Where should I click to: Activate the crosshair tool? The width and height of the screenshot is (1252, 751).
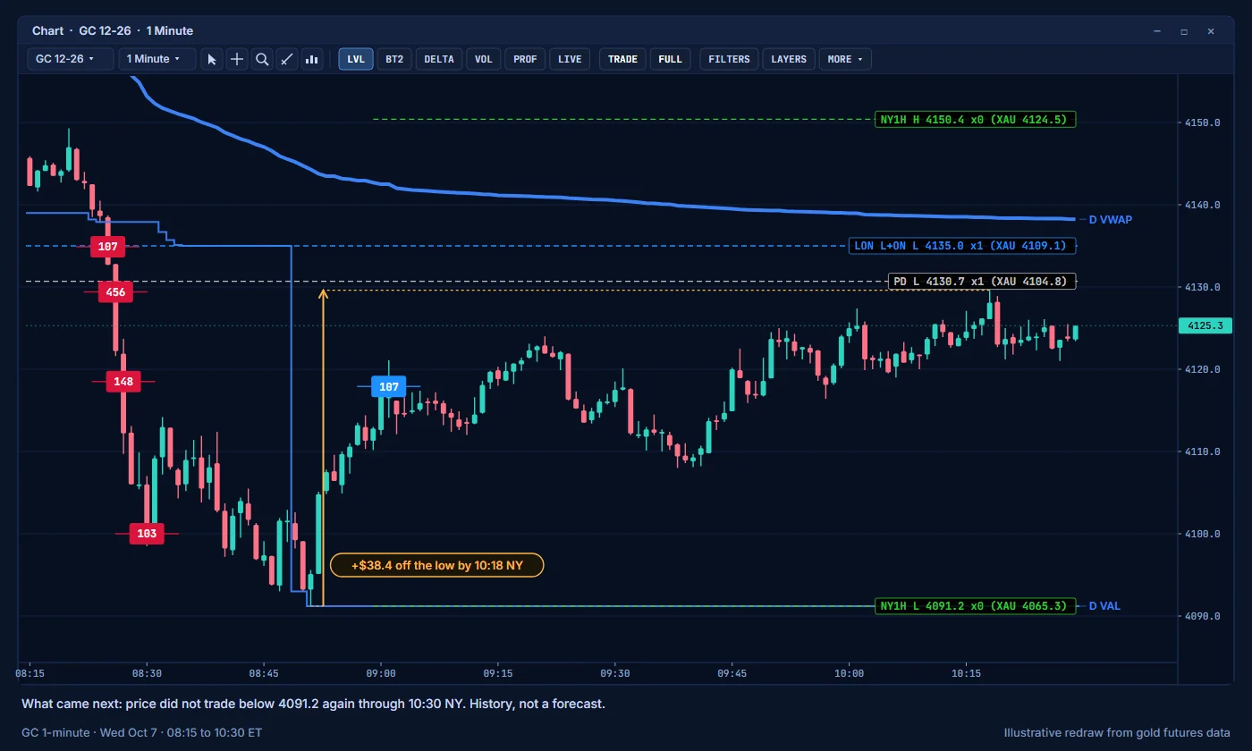pyautogui.click(x=237, y=59)
